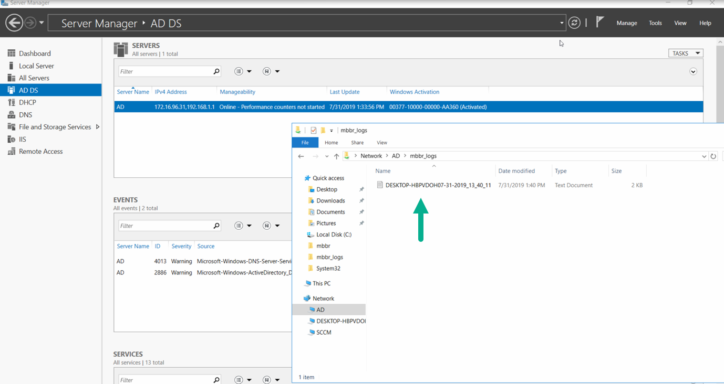Open the Manage menu

click(627, 23)
